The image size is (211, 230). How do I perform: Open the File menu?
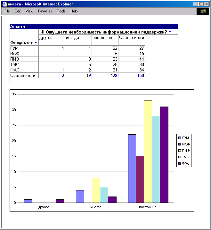click(7, 11)
